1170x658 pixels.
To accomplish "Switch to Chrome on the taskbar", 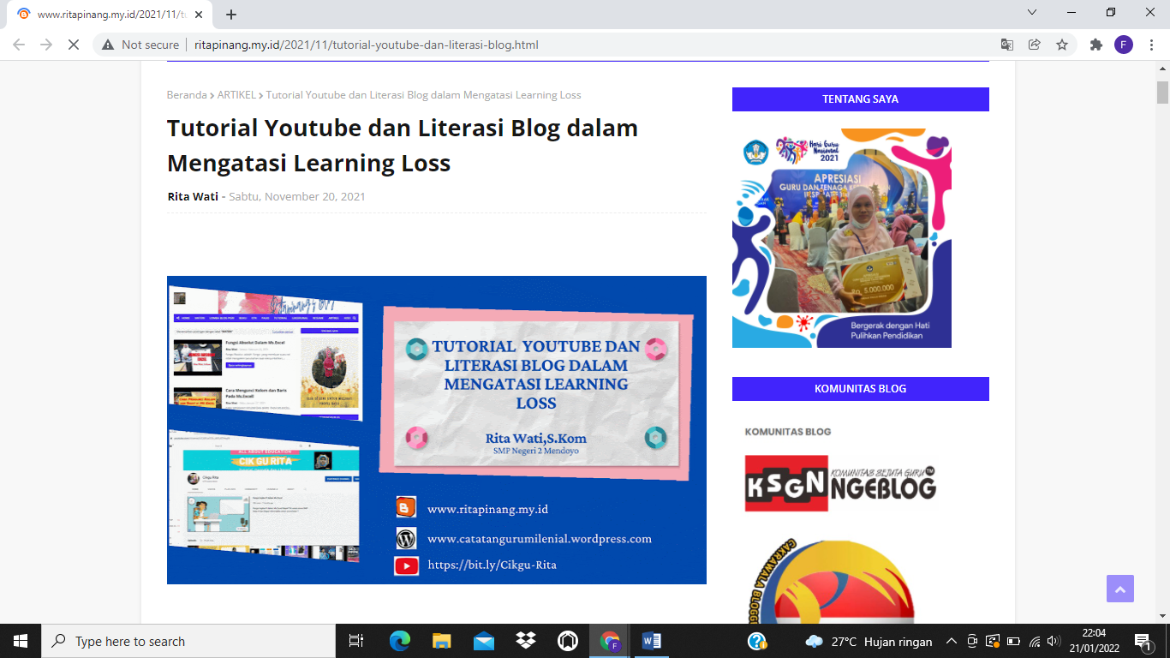I will coord(610,641).
